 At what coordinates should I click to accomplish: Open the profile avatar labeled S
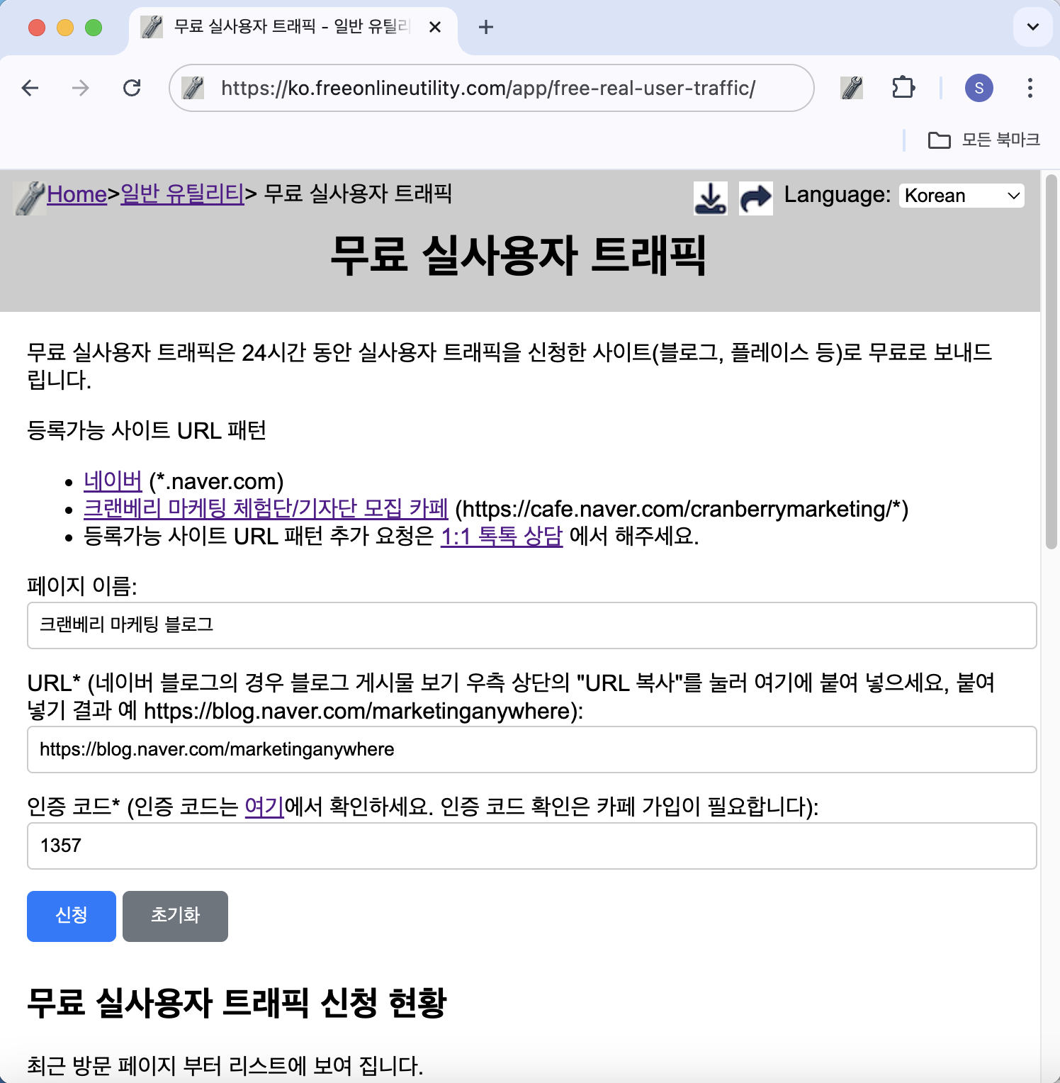click(x=979, y=88)
